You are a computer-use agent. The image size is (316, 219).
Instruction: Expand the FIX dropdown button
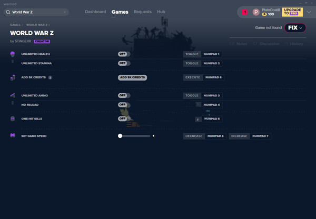click(x=295, y=28)
